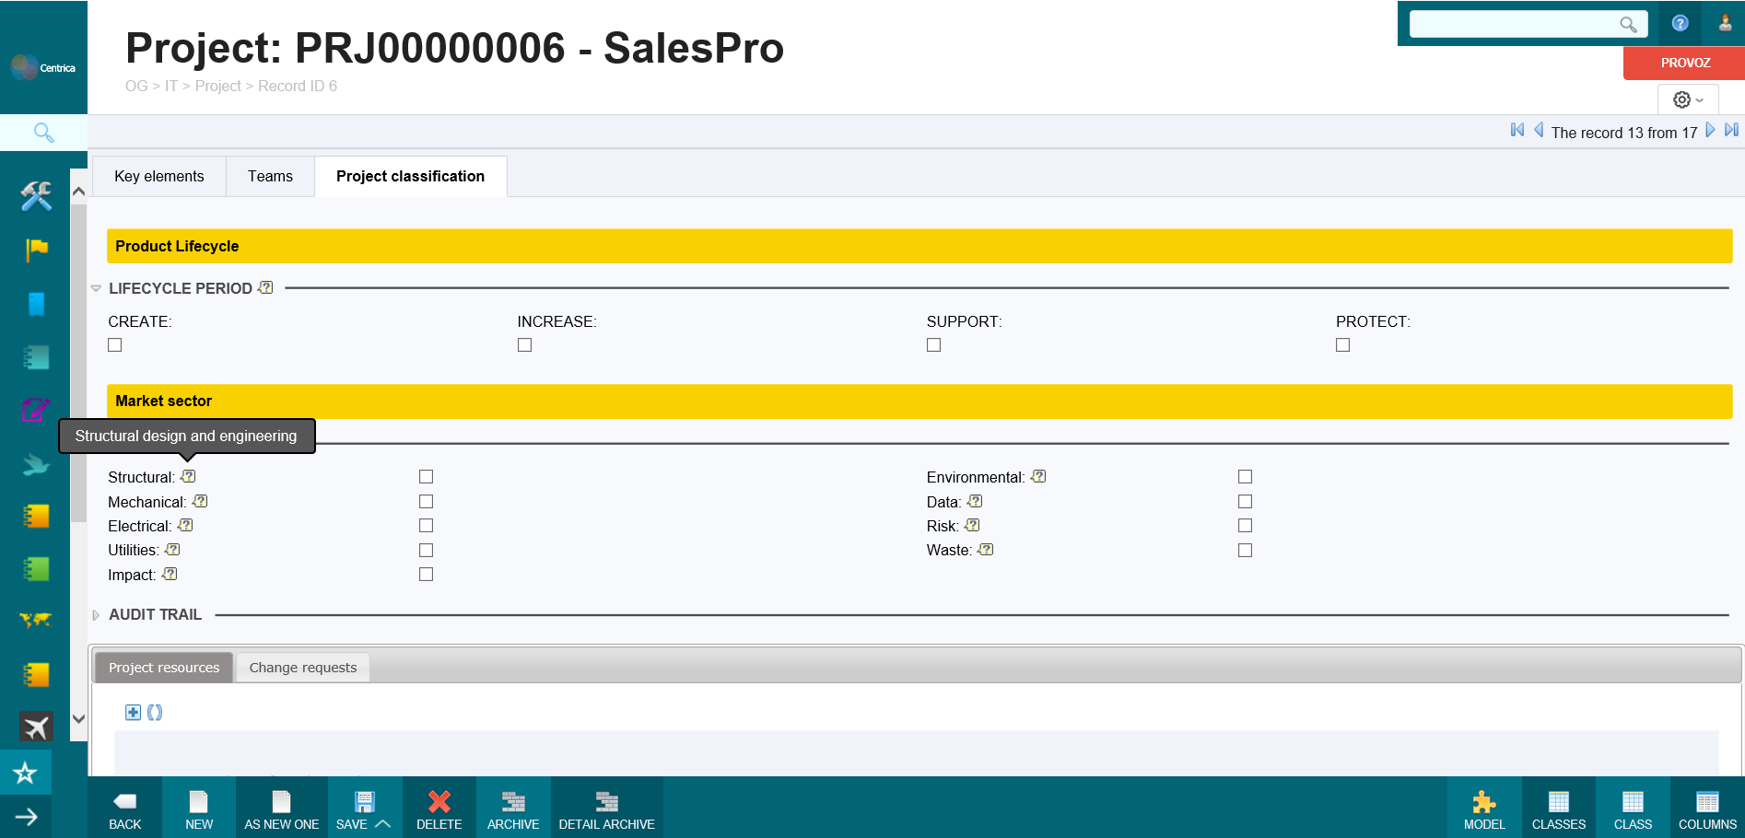Select the Project classification tab
This screenshot has width=1745, height=838.
tap(410, 176)
